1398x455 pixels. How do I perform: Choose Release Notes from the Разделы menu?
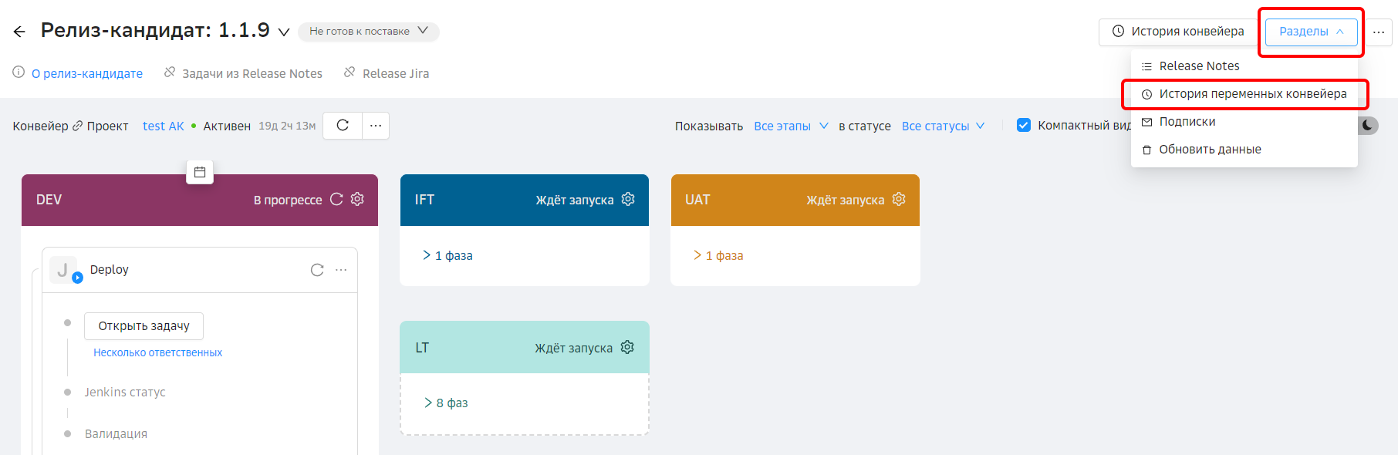tap(1199, 66)
